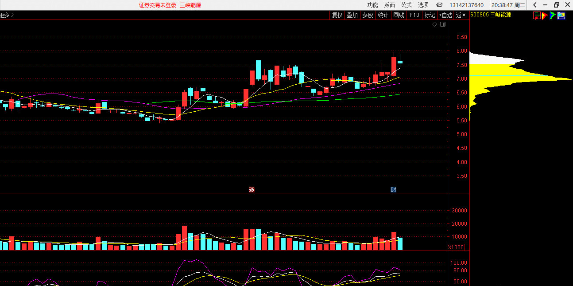Screen dimensions: 573x286
Task: Click the 证券交易未登录 login notice
Action: point(158,5)
